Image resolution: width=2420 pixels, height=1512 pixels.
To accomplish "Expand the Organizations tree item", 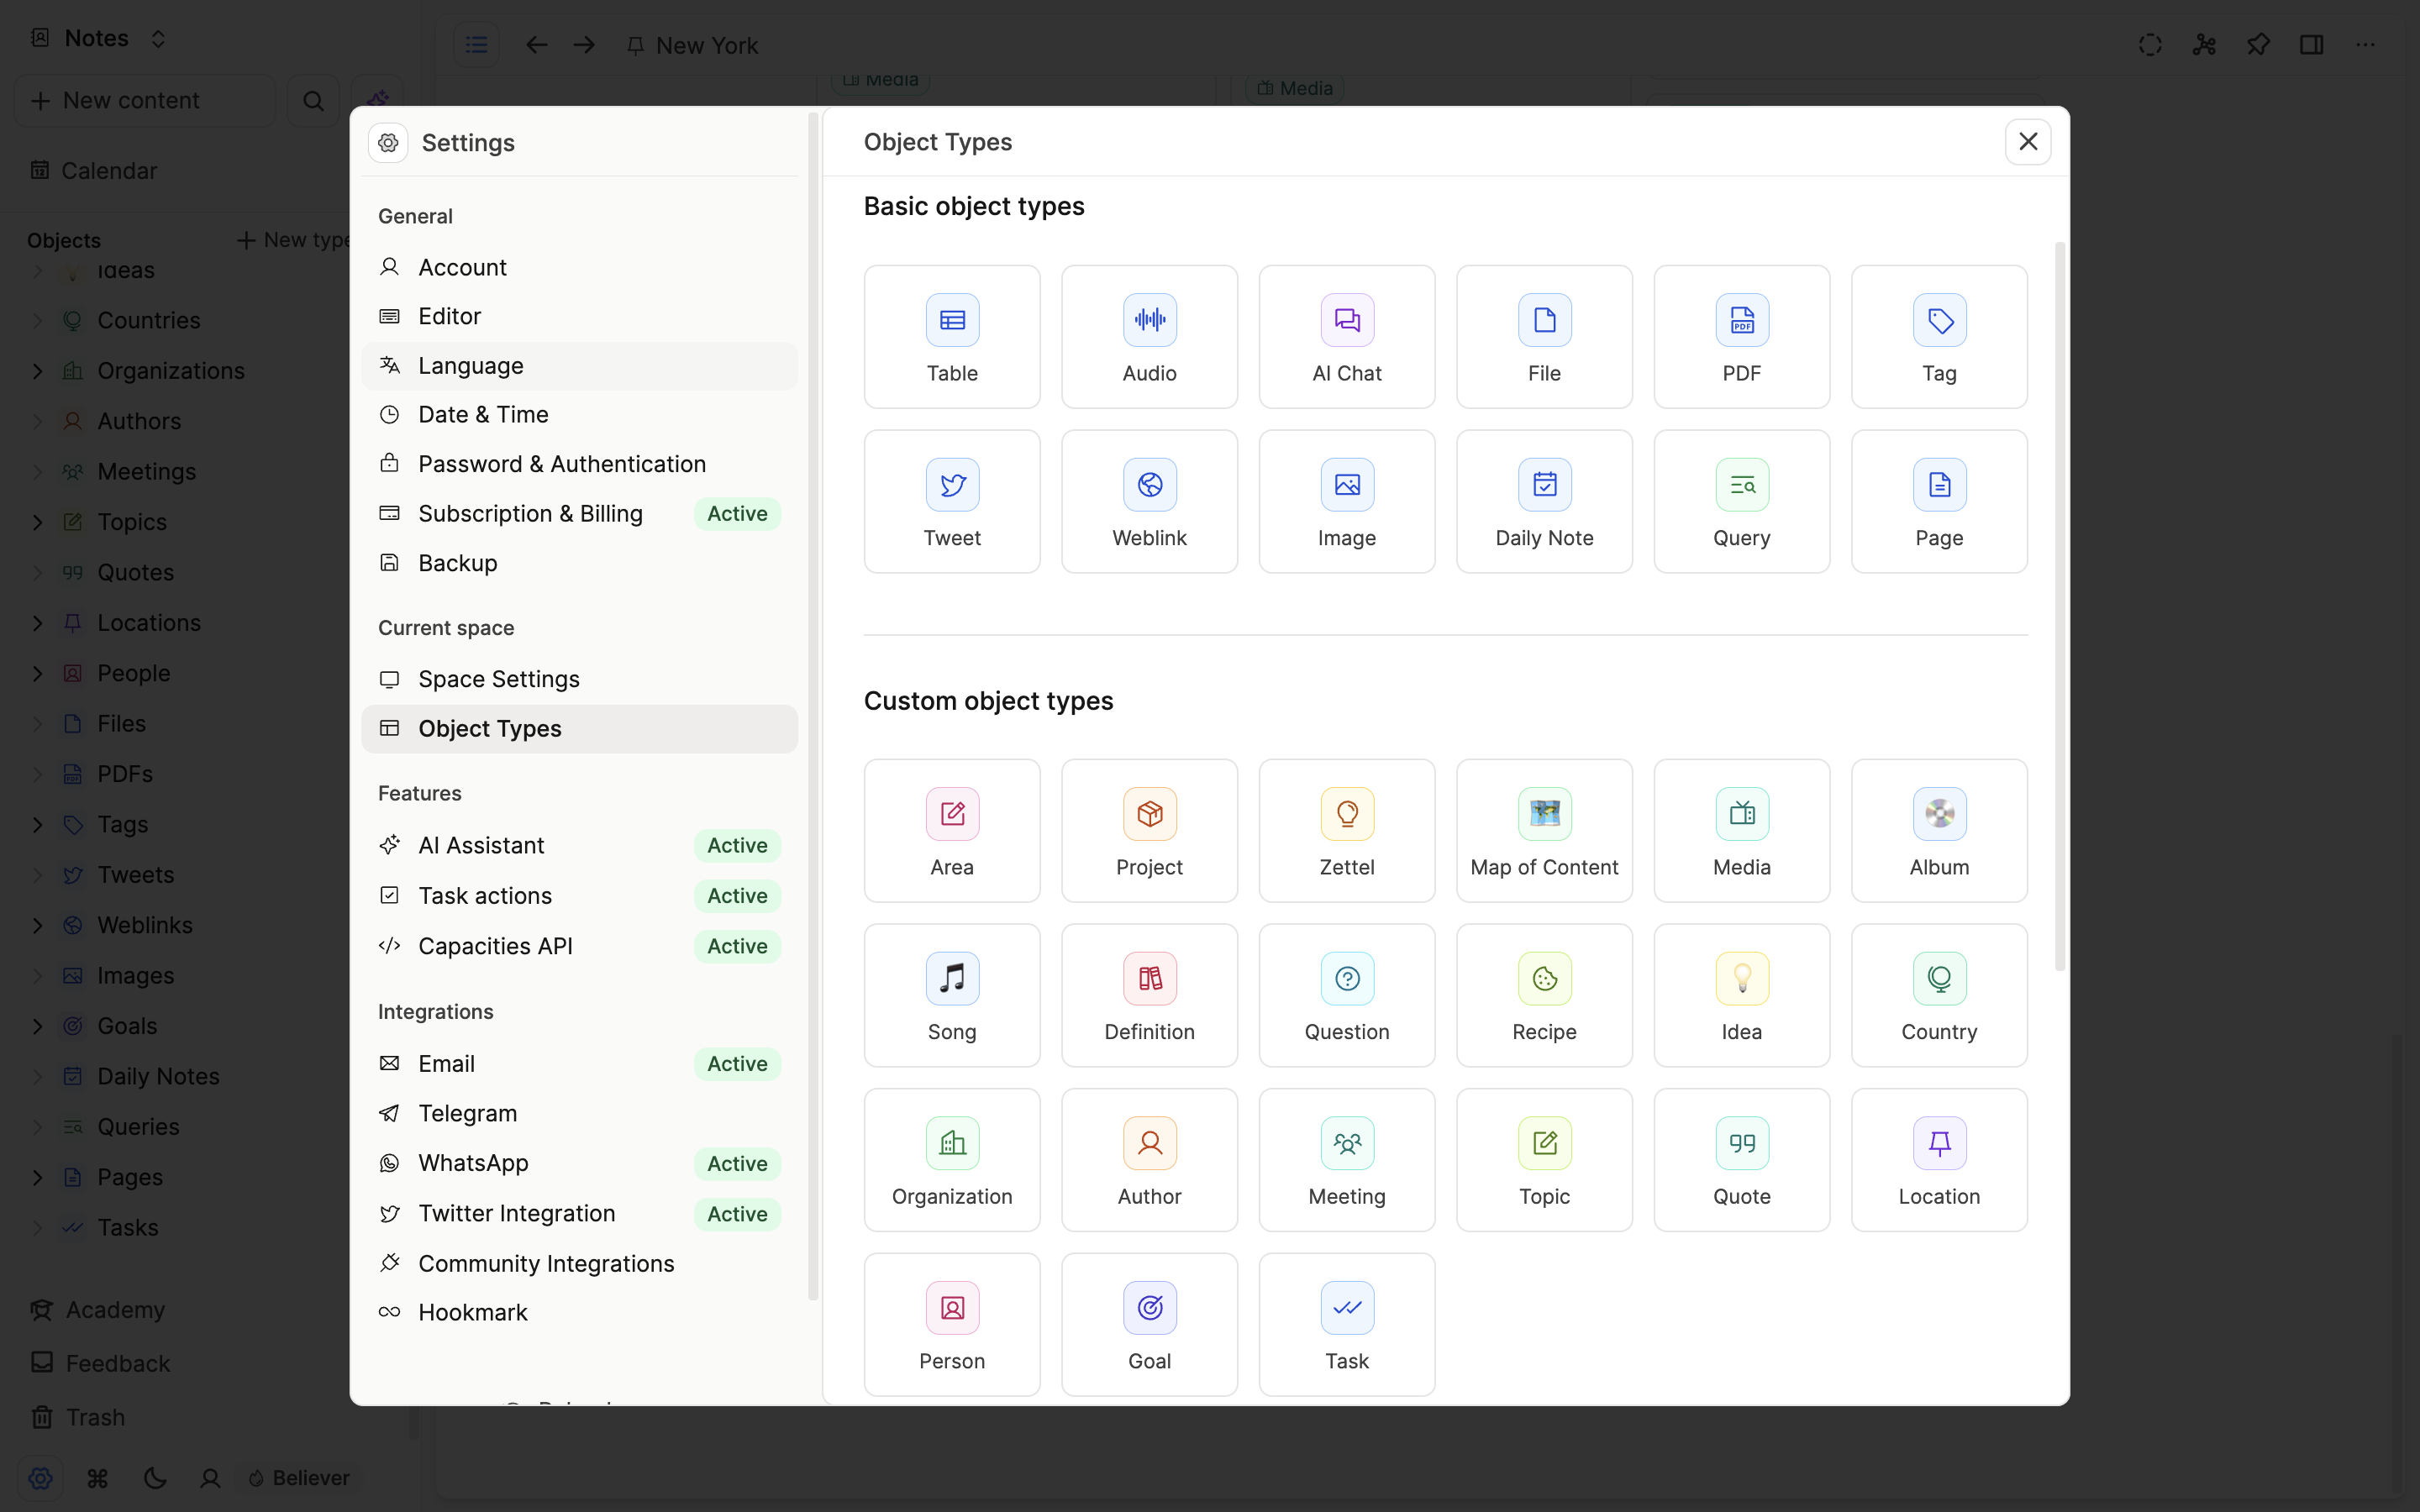I will click(38, 371).
